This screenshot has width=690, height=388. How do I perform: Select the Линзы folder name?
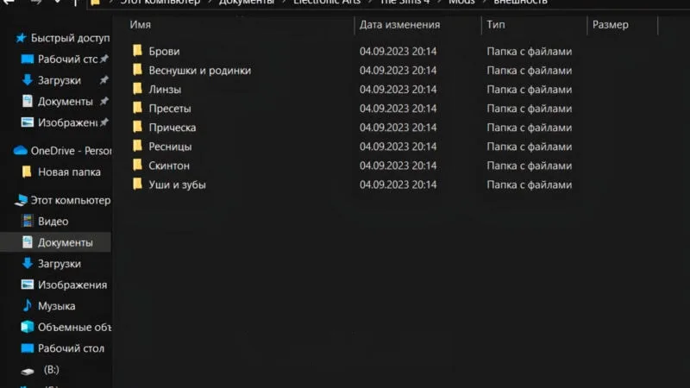pos(165,90)
